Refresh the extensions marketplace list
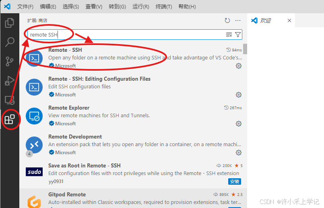 tap(227, 20)
